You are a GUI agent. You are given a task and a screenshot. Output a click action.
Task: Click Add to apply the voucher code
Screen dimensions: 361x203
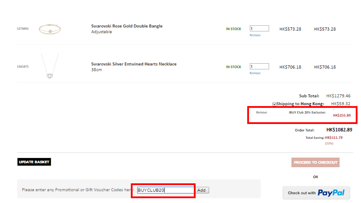click(201, 190)
